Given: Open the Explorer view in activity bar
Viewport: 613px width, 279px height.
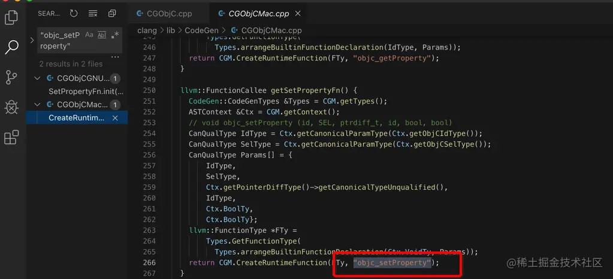Looking at the screenshot, I should click(11, 17).
